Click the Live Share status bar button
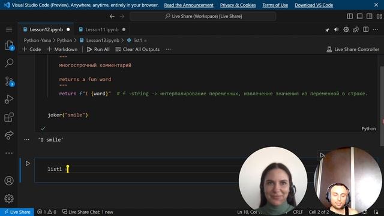Screen dimensions: 384x216 [x=17, y=212]
